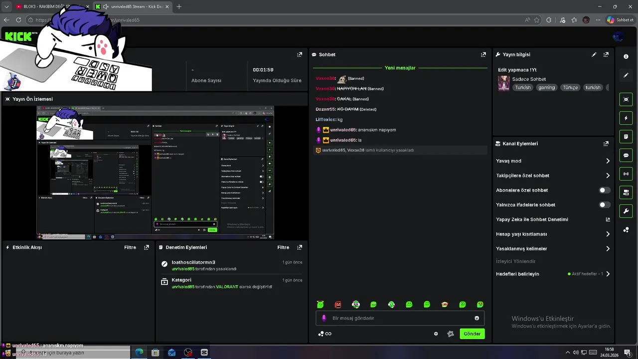Click loathoscillatormn3 in moderation log
This screenshot has width=638, height=359.
click(193, 262)
